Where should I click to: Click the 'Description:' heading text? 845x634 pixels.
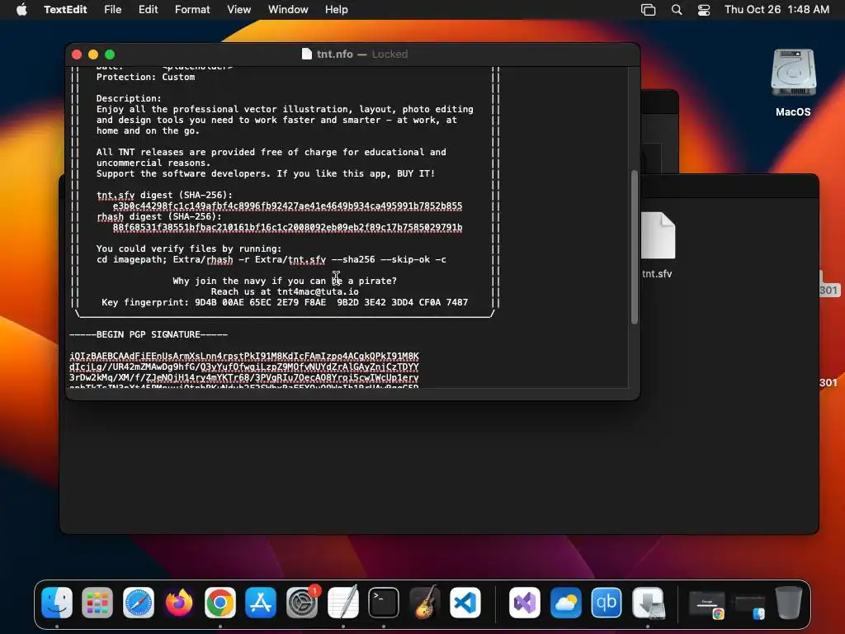[129, 99]
